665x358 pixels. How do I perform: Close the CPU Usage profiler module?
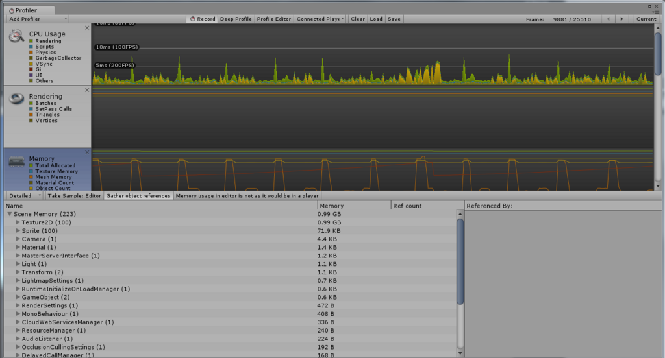(x=87, y=28)
